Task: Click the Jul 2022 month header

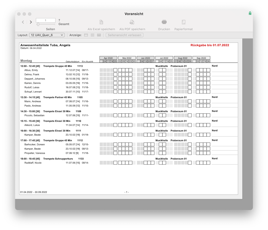Action: click(164, 58)
